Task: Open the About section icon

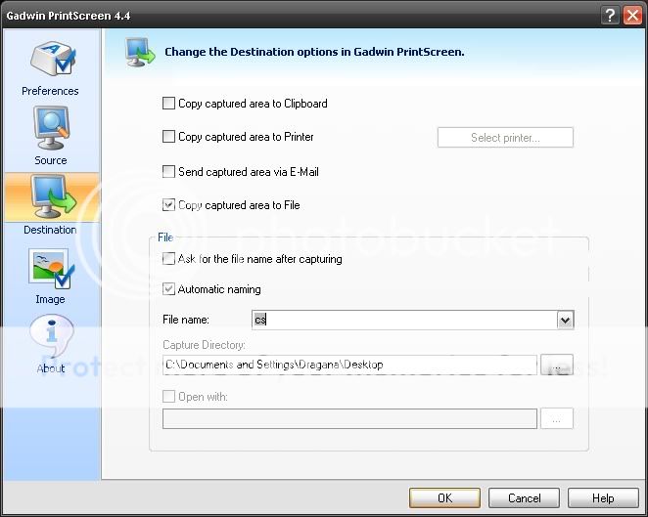Action: pyautogui.click(x=51, y=335)
